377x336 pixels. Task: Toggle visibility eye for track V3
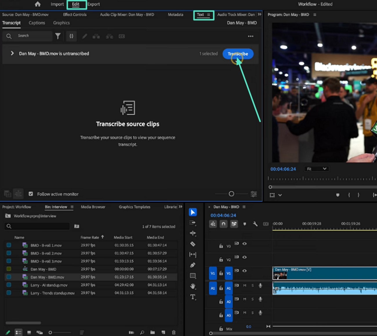coord(244,244)
